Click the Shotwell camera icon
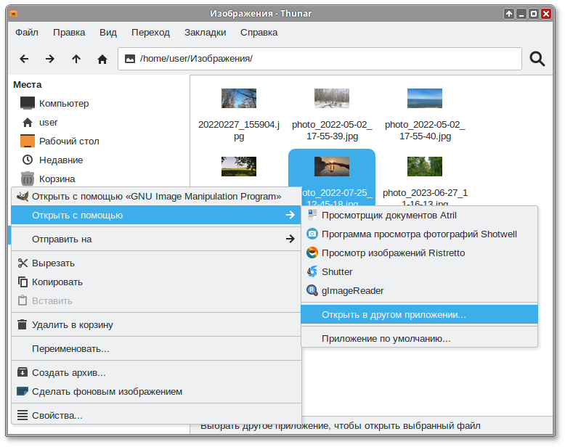 [312, 234]
